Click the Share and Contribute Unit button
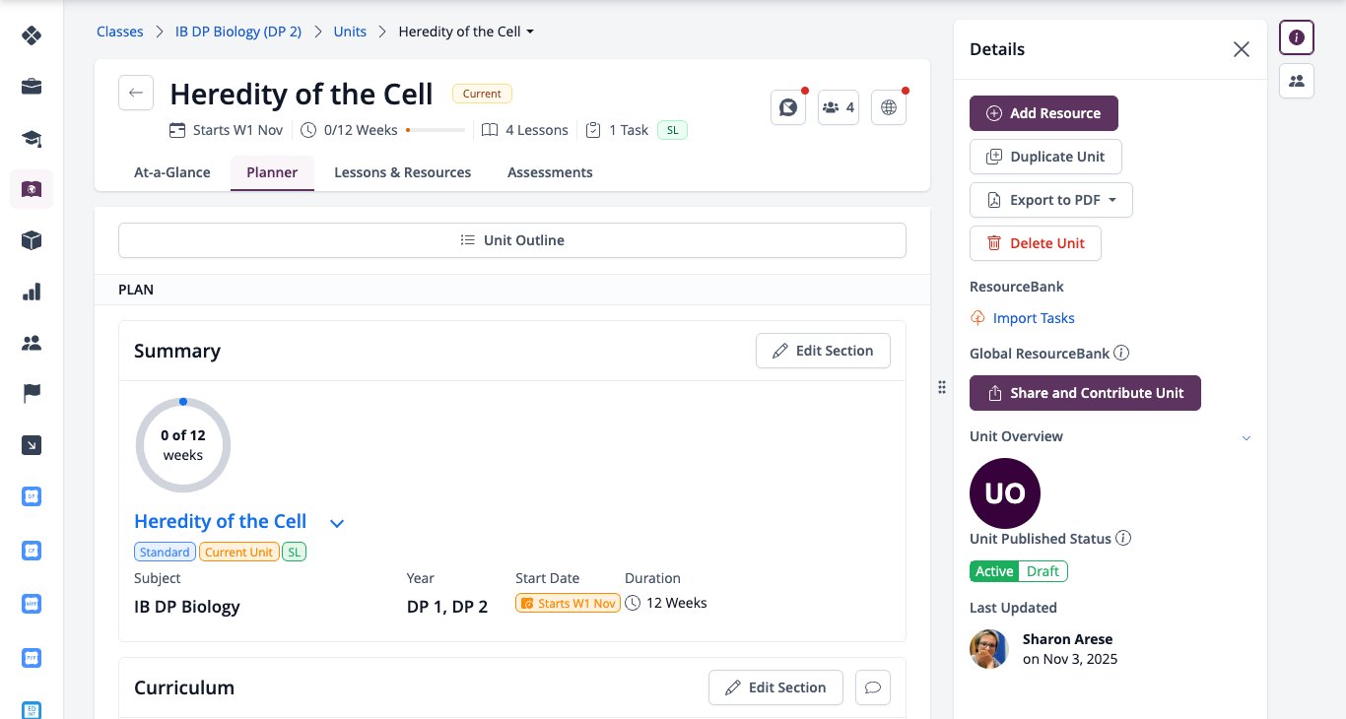The height and width of the screenshot is (719, 1346). coord(1085,393)
